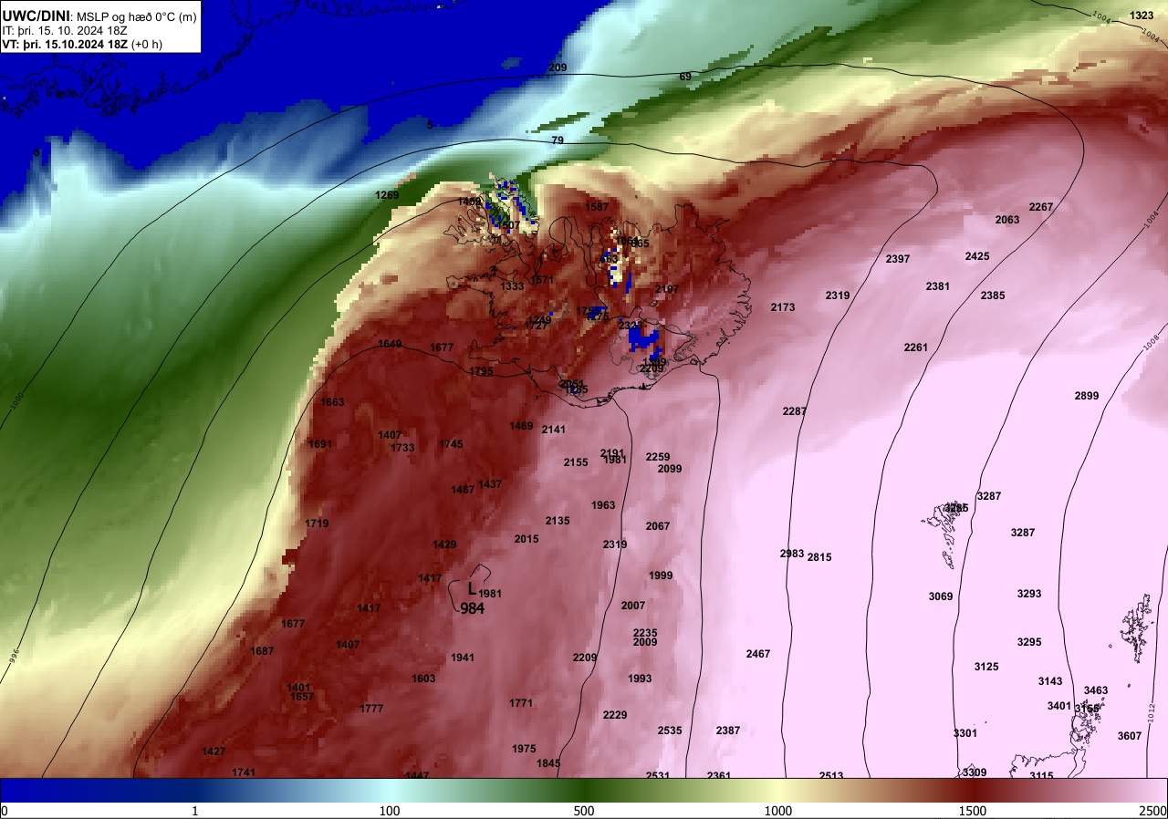Click the map value 2425
This screenshot has width=1168, height=819.
click(x=977, y=256)
